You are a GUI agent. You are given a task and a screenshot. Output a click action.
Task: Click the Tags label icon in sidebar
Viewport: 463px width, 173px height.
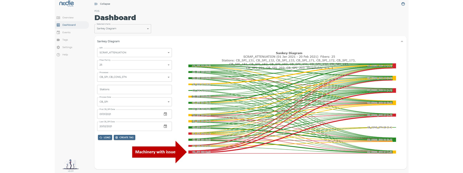(58, 40)
